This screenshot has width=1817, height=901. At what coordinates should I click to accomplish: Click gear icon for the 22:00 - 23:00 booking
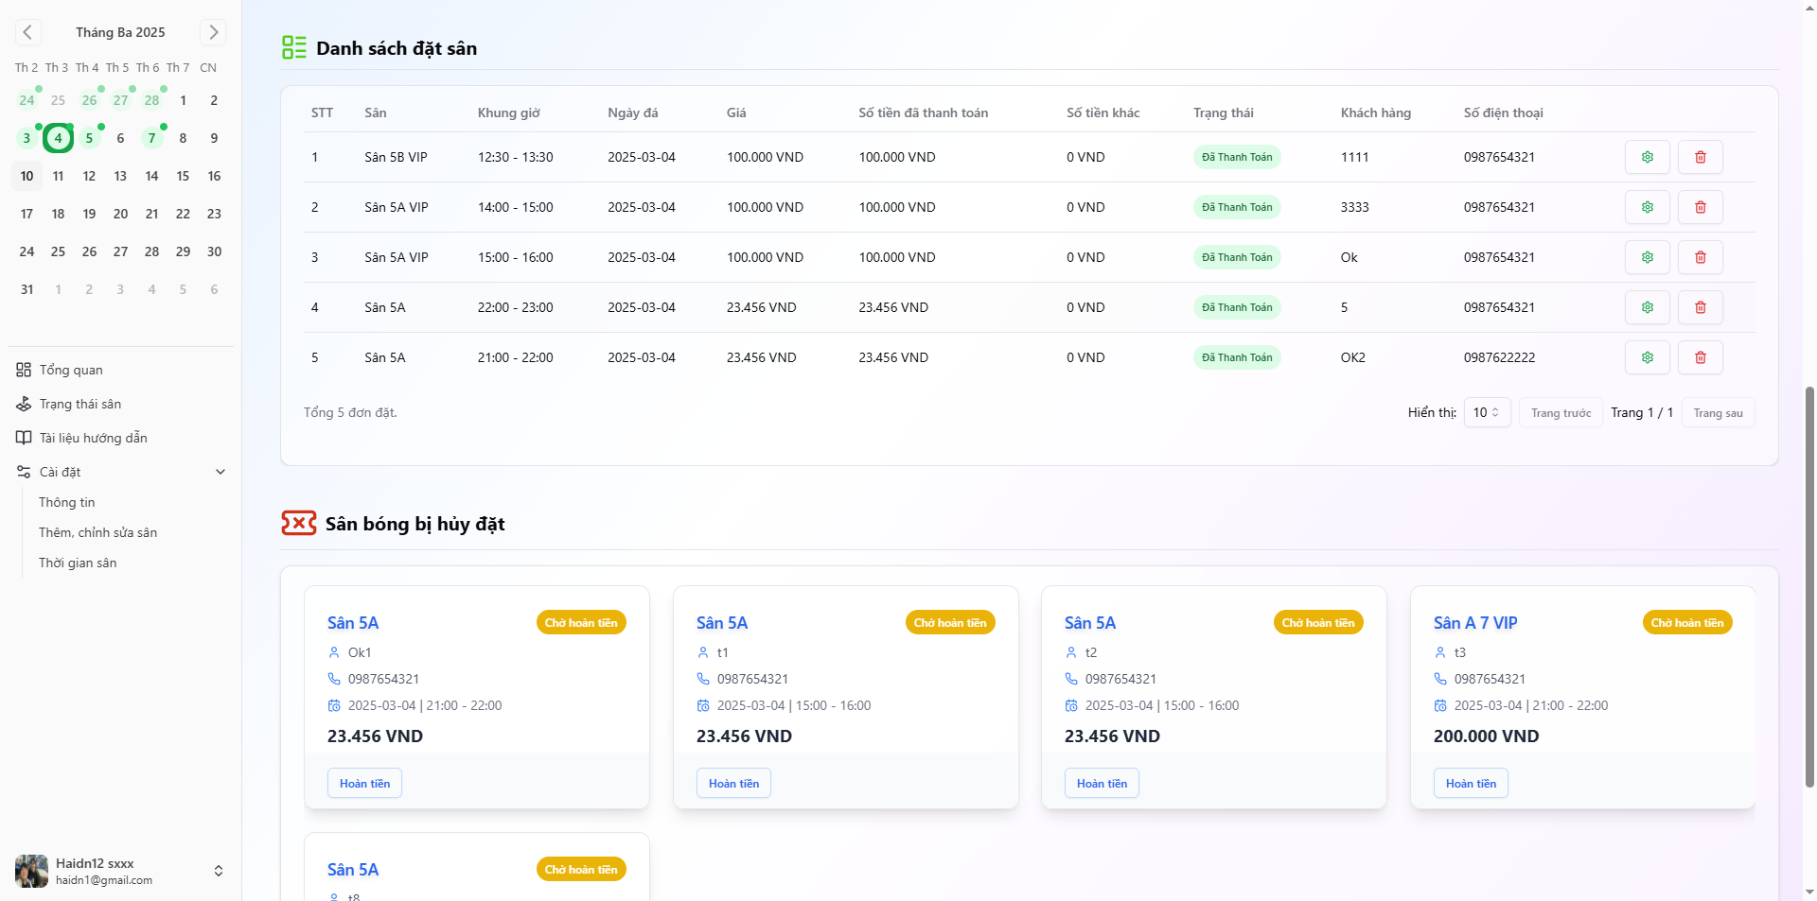1647,307
